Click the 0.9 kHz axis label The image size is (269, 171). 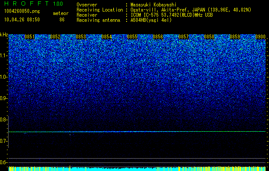coord(3,98)
